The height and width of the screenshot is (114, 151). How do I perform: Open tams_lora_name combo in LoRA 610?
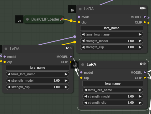pos(113,90)
